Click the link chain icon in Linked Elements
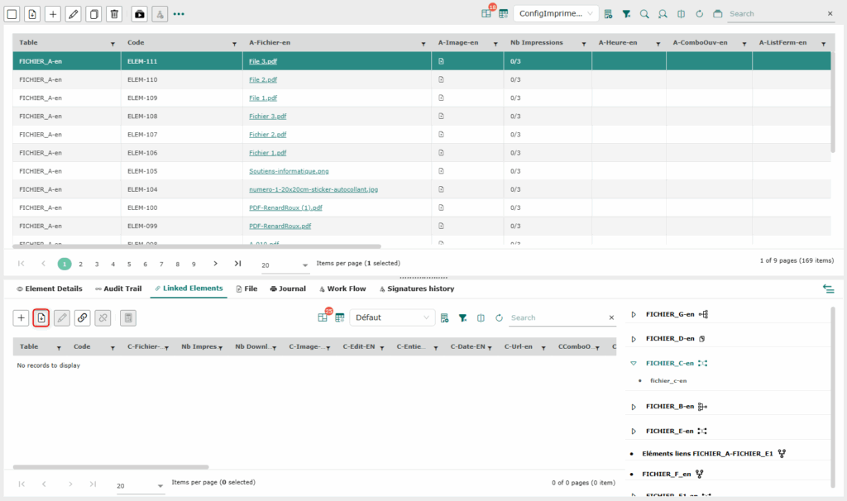This screenshot has height=501, width=847. (82, 317)
